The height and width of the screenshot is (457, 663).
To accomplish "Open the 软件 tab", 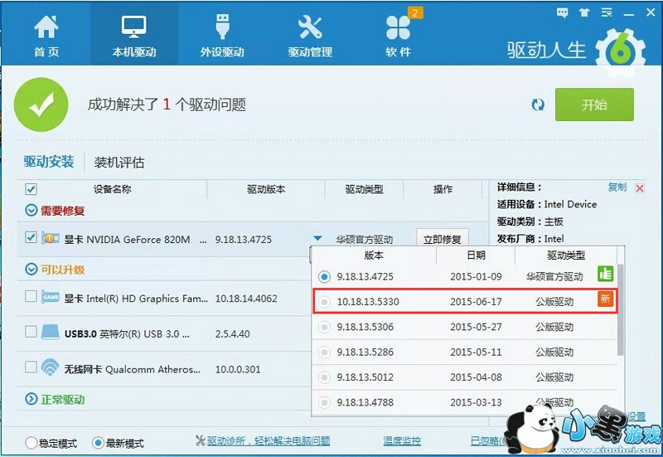I will click(x=398, y=36).
